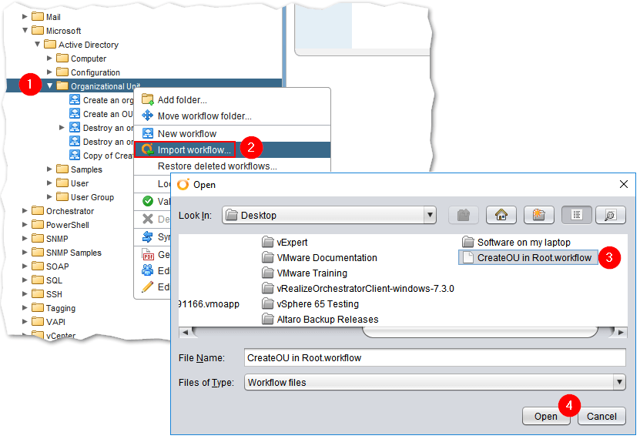Select the Create an OU workflow icon

(75, 113)
